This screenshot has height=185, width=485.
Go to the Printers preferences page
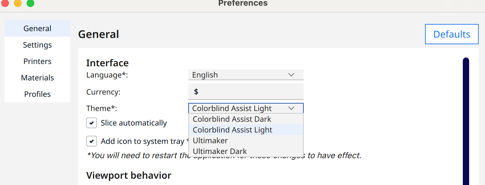coord(37,61)
